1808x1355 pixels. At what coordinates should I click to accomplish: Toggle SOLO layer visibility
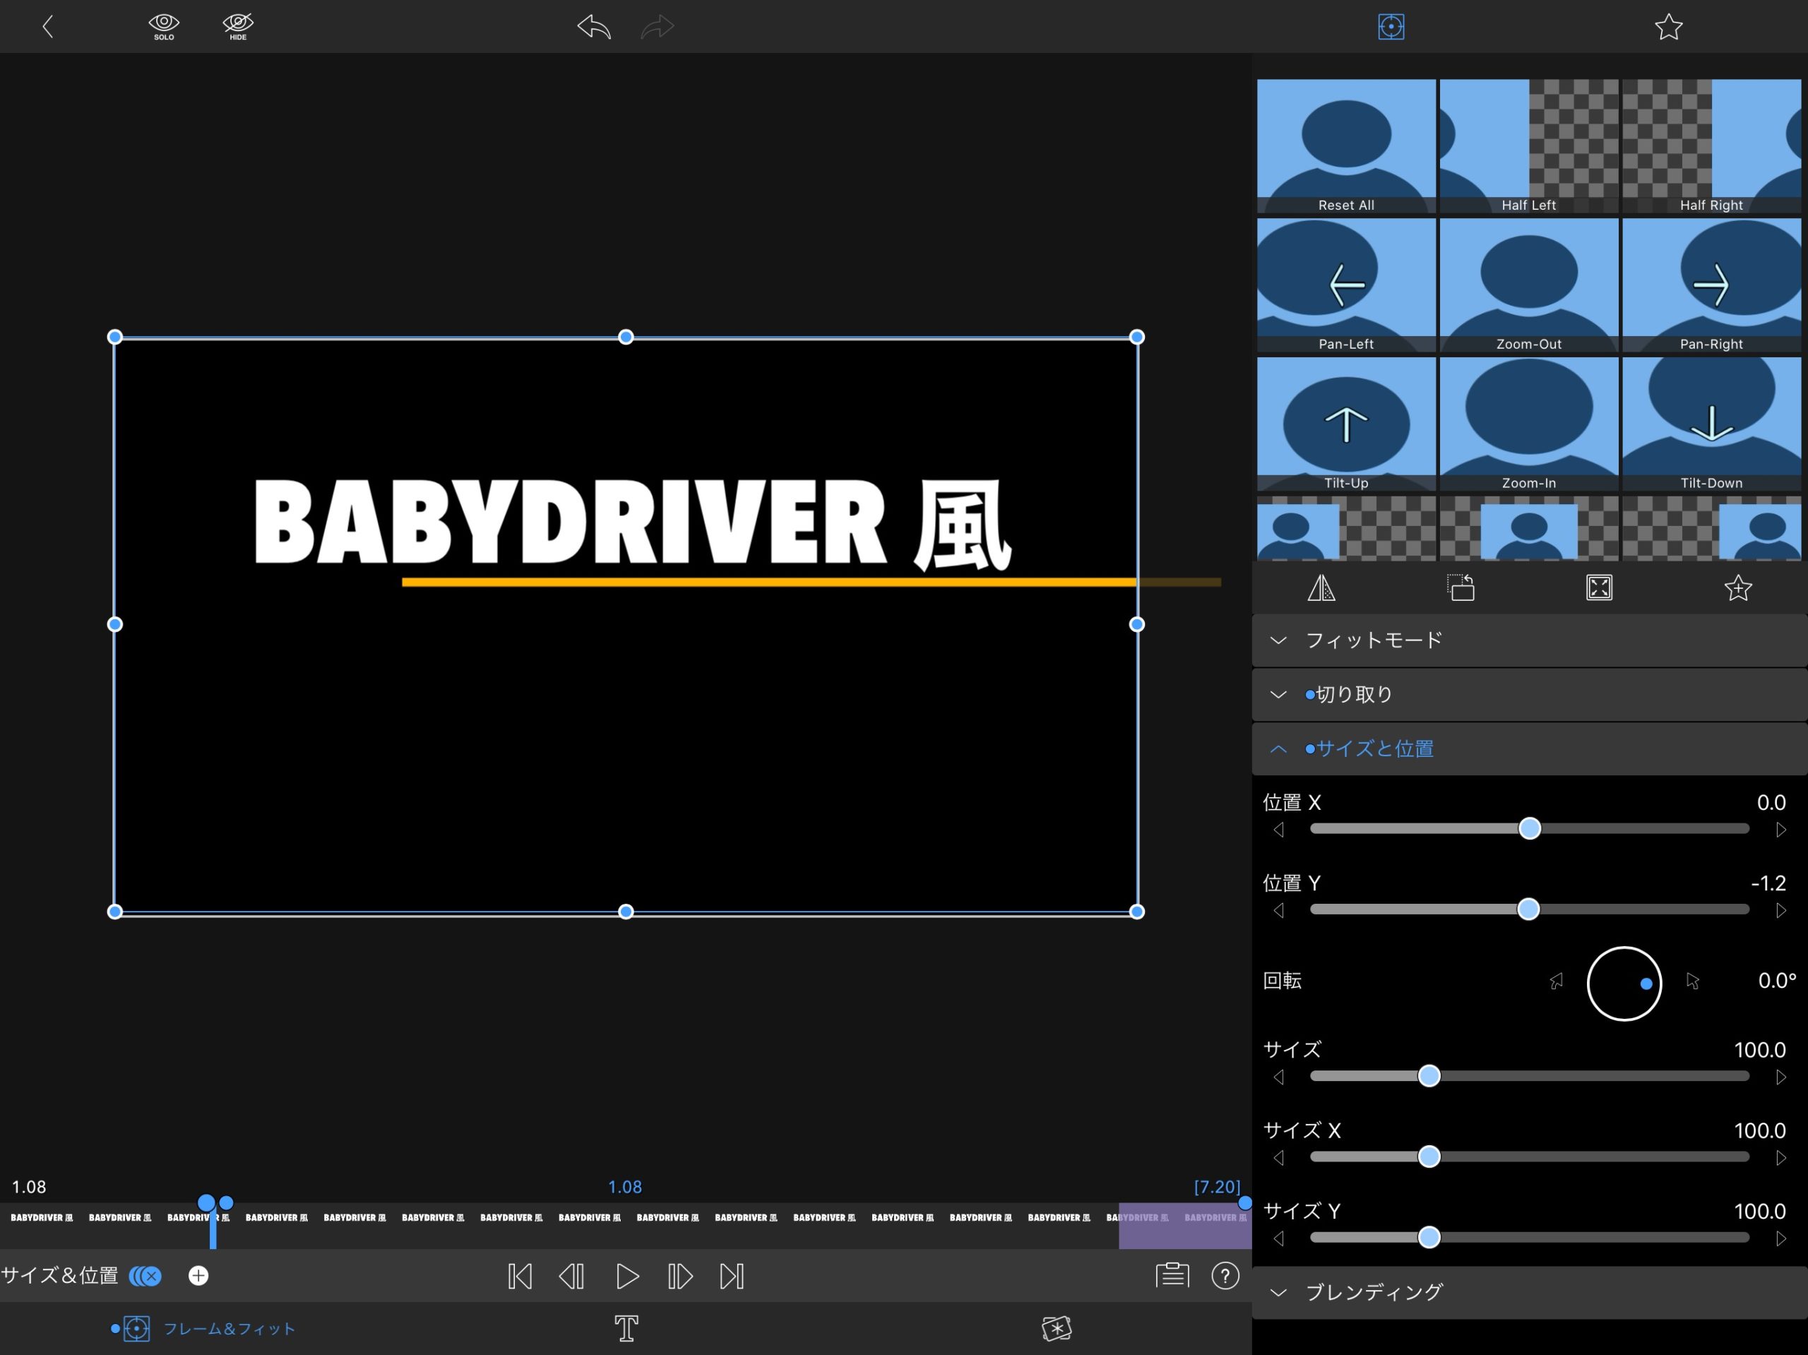pos(163,27)
